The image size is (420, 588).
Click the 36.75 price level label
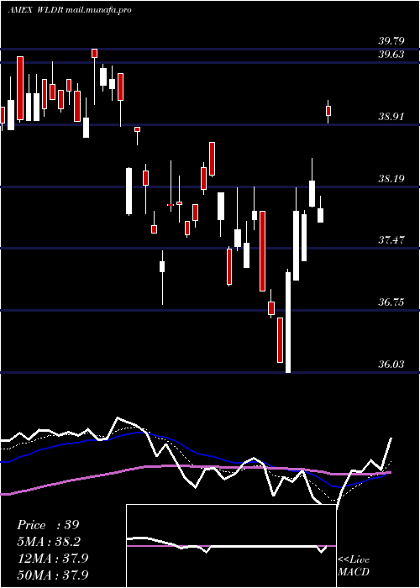[391, 302]
